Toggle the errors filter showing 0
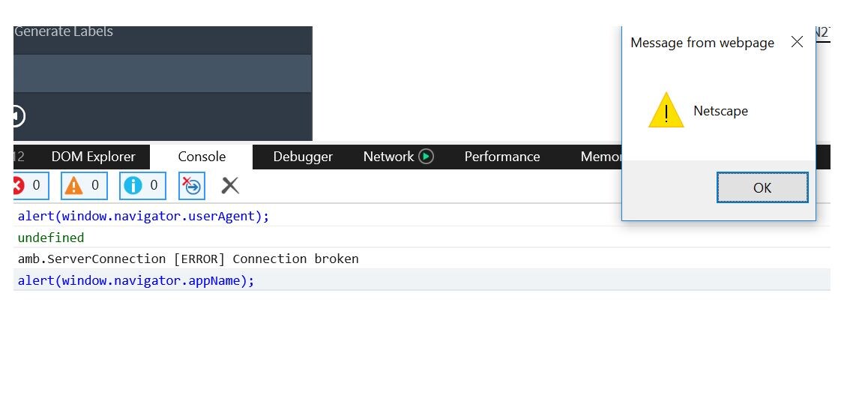The image size is (847, 410). (x=31, y=186)
